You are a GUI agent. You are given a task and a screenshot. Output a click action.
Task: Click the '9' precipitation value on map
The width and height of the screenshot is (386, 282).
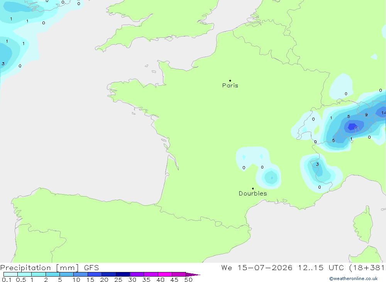click(x=366, y=115)
